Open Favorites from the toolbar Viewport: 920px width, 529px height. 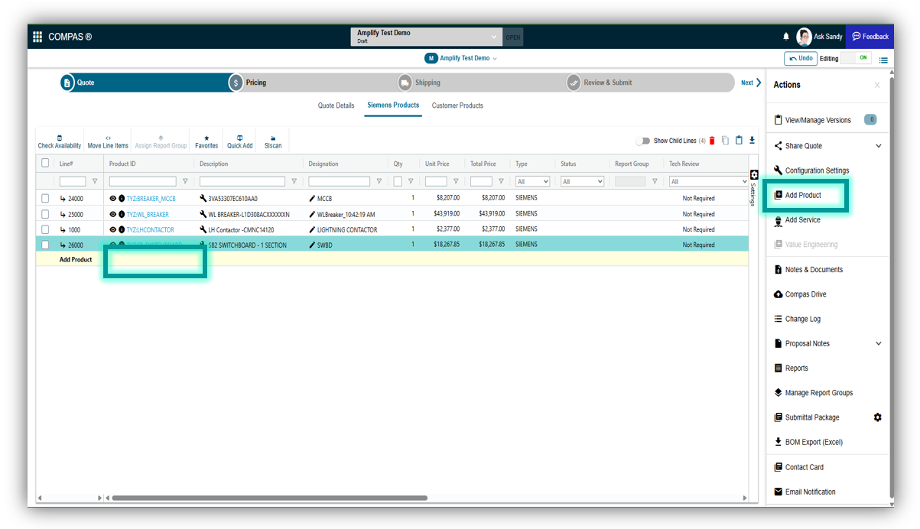206,141
